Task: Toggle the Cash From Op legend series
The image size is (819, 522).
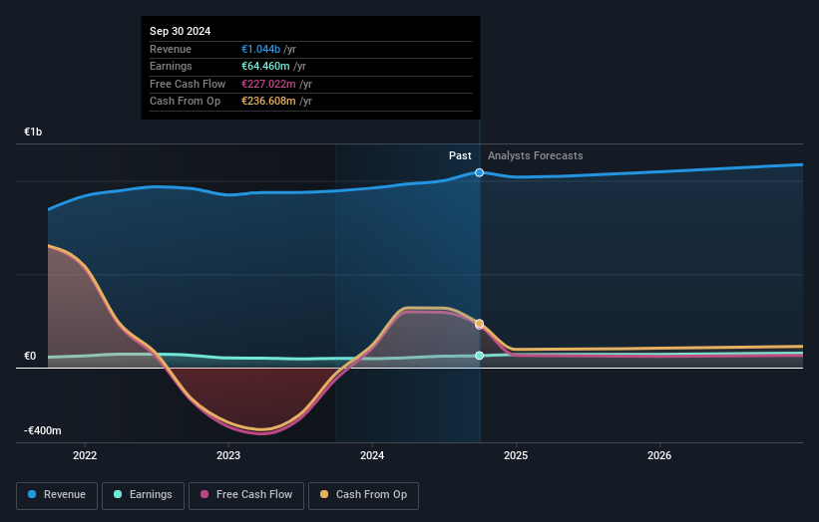Action: click(363, 495)
